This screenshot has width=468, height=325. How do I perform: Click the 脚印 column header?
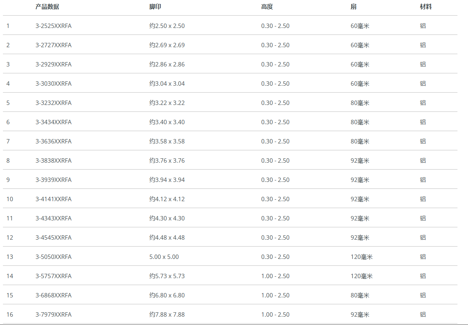click(x=155, y=7)
